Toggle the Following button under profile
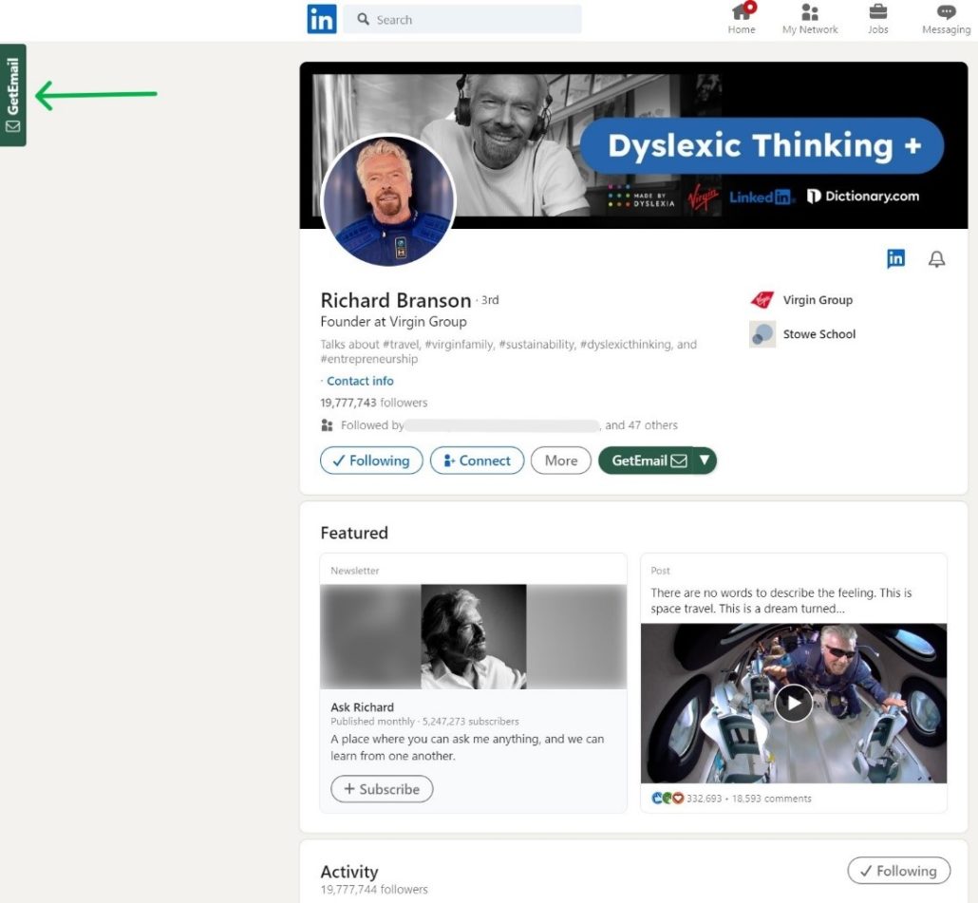 371,461
